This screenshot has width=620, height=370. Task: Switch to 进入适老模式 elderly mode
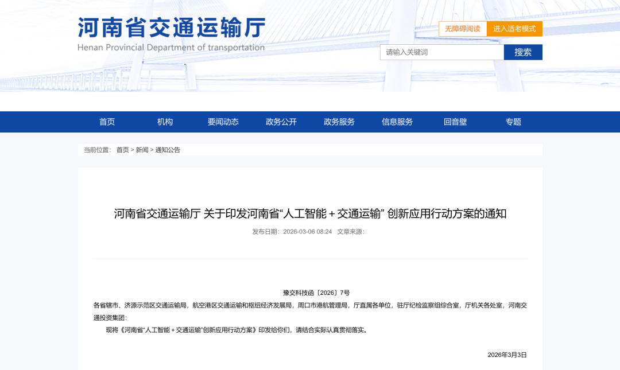(x=514, y=29)
